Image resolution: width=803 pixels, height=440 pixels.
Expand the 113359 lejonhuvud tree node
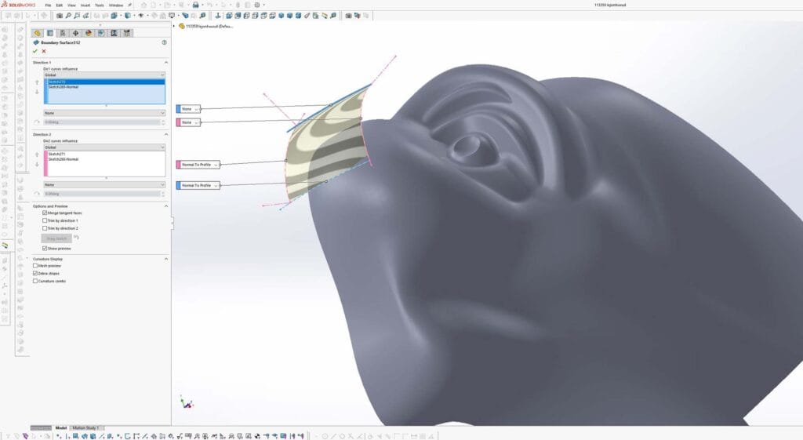[174, 26]
